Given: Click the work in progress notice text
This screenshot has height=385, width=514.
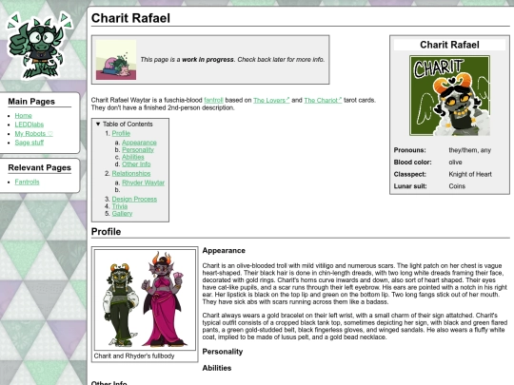Looking at the screenshot, I should (232, 60).
